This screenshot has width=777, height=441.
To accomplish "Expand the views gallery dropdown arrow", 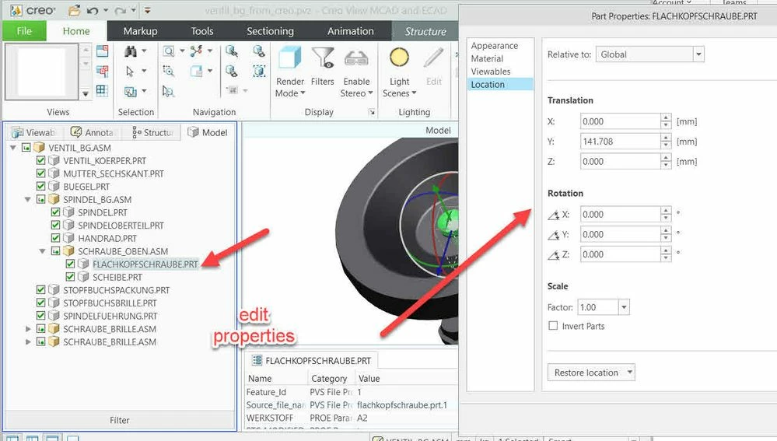I will pyautogui.click(x=86, y=93).
